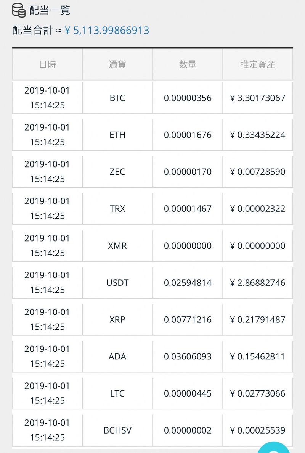Click the LTC currency cell

117,393
